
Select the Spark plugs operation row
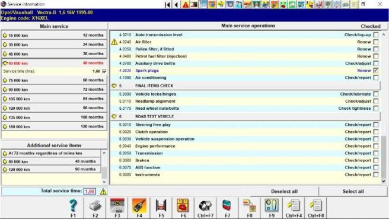click(245, 71)
